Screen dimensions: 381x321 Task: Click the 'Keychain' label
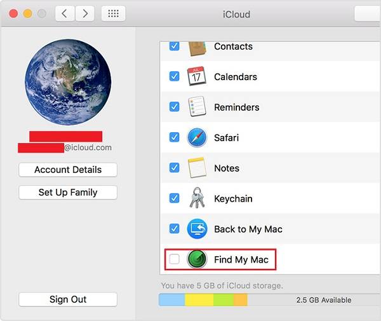click(x=233, y=199)
